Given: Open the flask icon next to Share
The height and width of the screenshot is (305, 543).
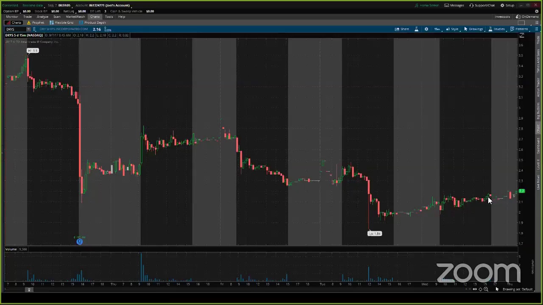Looking at the screenshot, I should (416, 29).
